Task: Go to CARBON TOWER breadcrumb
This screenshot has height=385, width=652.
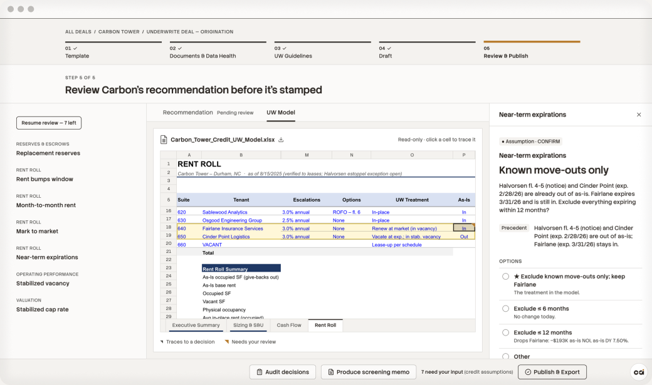Action: pyautogui.click(x=119, y=31)
